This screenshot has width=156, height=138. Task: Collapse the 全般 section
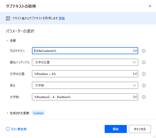(x=7, y=40)
